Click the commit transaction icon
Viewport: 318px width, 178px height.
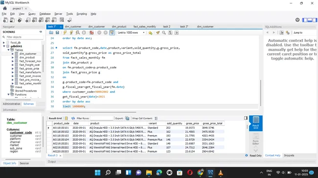pos(99,33)
